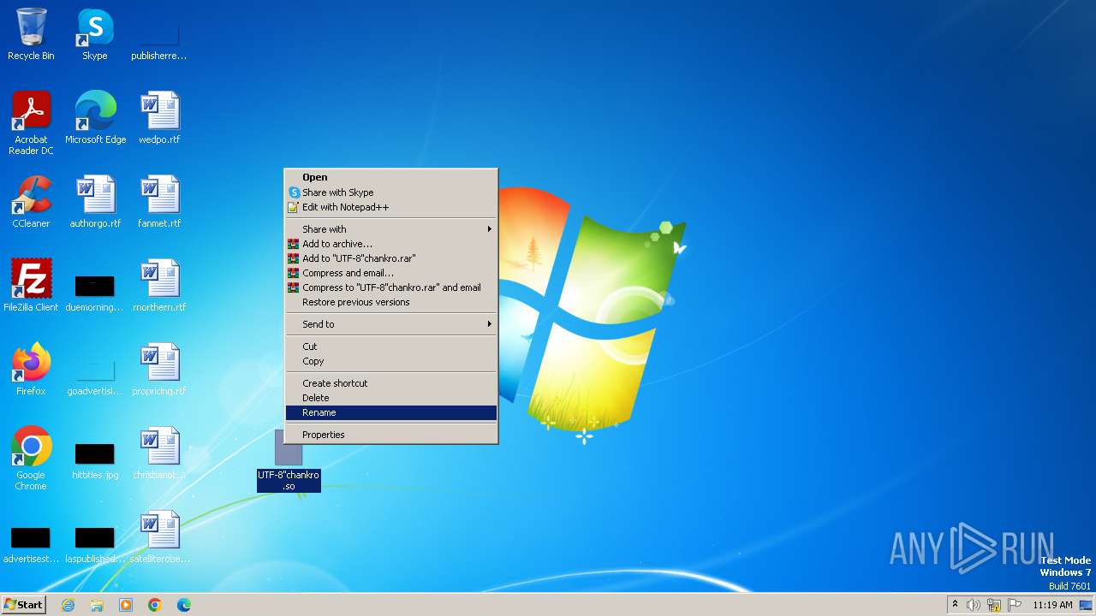Image resolution: width=1096 pixels, height=616 pixels.
Task: Choose Create shortcut menu entry
Action: (x=390, y=383)
